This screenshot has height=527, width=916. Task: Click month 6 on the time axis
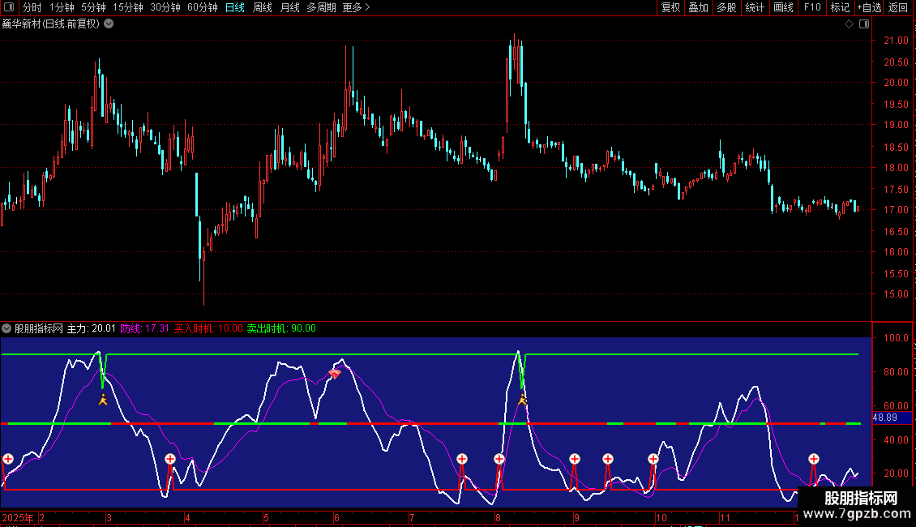click(x=337, y=517)
